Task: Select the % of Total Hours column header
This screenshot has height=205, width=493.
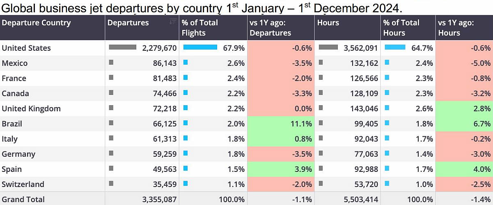Action: coord(401,28)
